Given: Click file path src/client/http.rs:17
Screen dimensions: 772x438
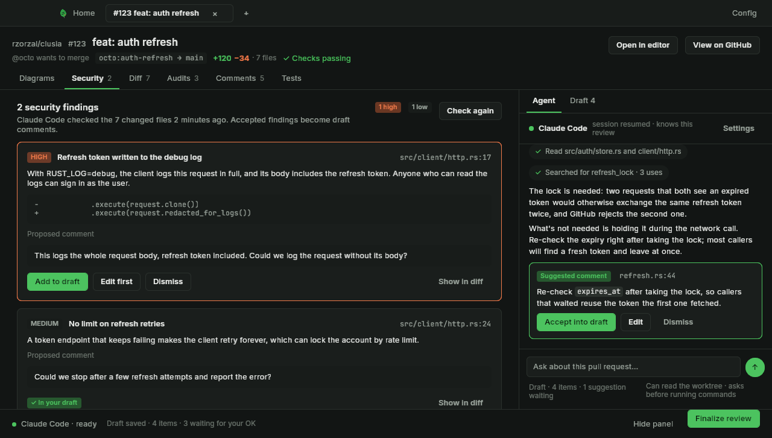Looking at the screenshot, I should [445, 157].
